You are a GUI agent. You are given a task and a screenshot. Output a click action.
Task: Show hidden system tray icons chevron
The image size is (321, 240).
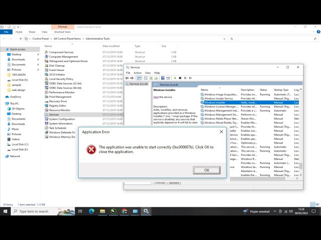275,211
